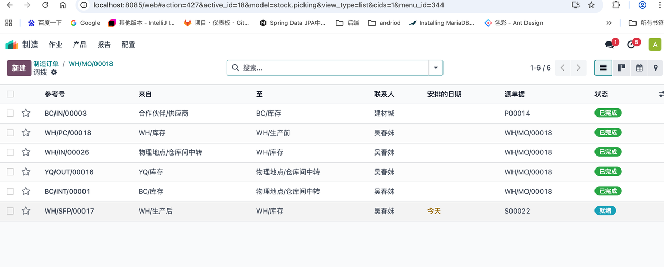Check the YQ/OUT/00016 row checkbox
Screen dimensions: 664x267
coord(10,172)
